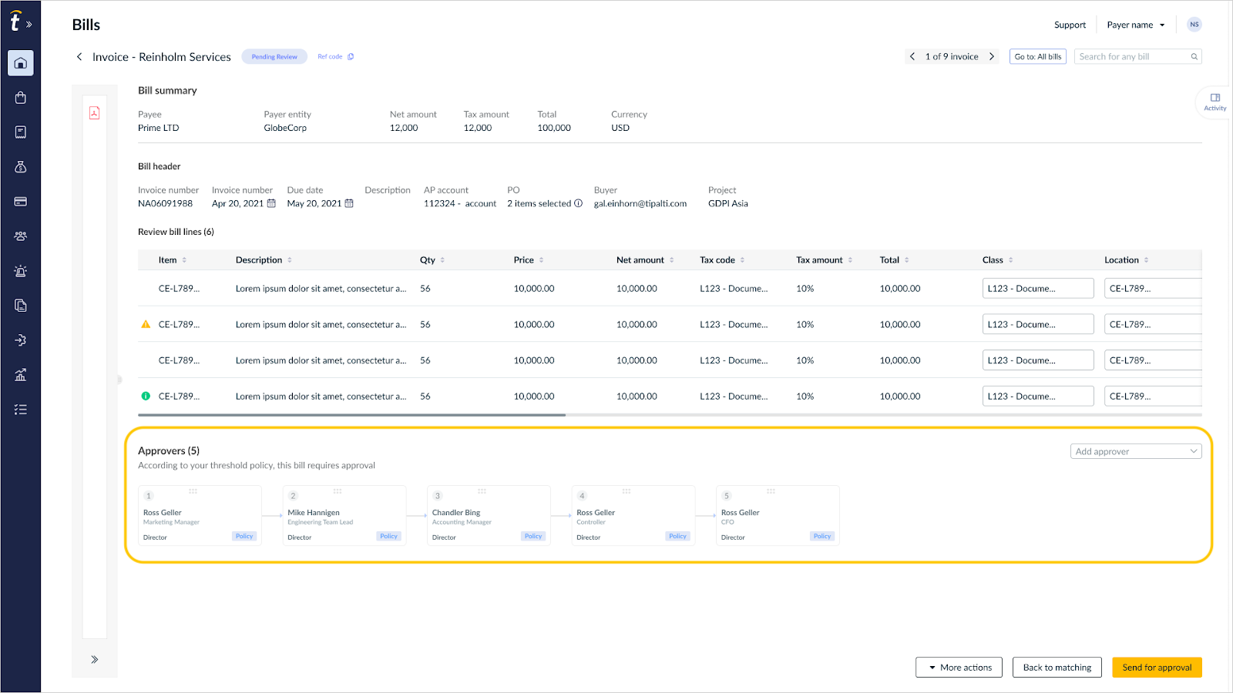Viewport: 1233px width, 693px height.
Task: Select Ross Geller Controller approver card
Action: [633, 515]
